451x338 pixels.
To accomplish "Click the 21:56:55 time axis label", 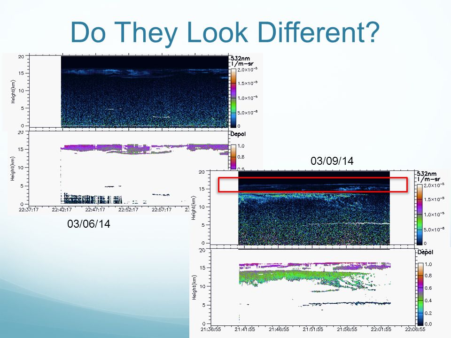I will 347,329.
